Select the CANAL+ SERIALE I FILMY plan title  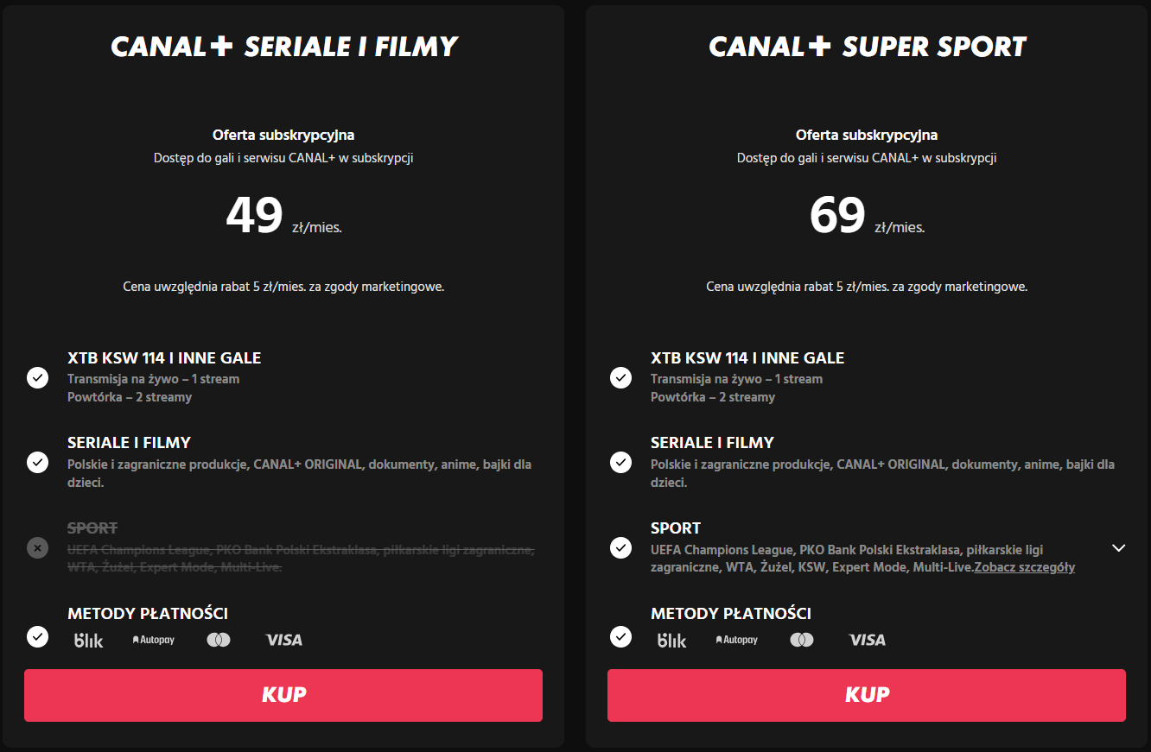point(283,47)
